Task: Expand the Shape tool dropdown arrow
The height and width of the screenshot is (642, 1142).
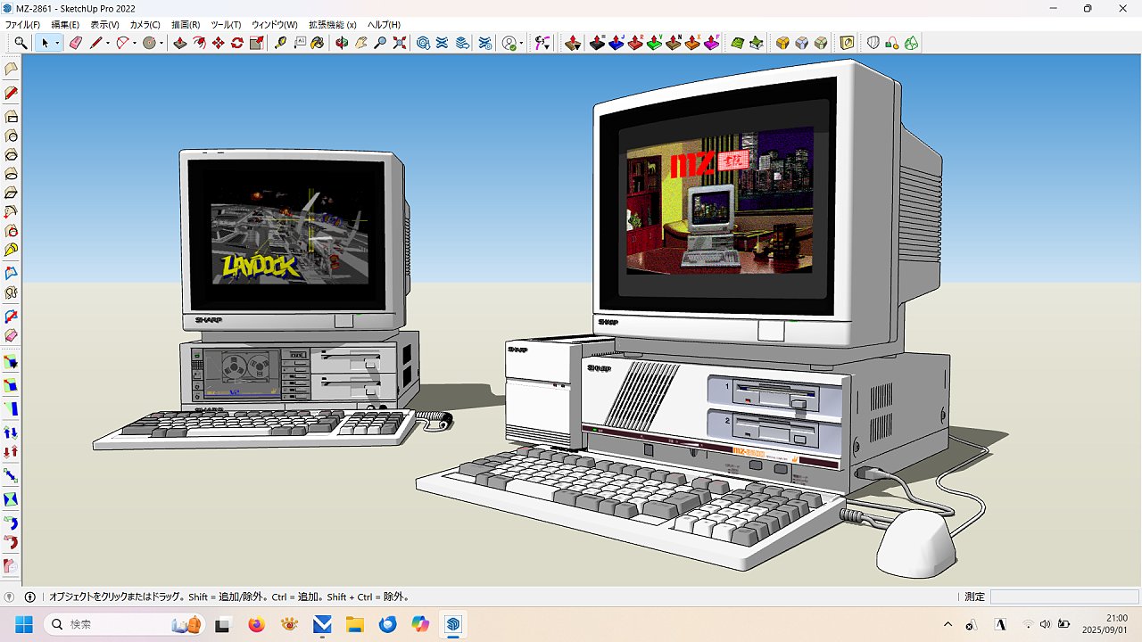Action: click(x=161, y=43)
